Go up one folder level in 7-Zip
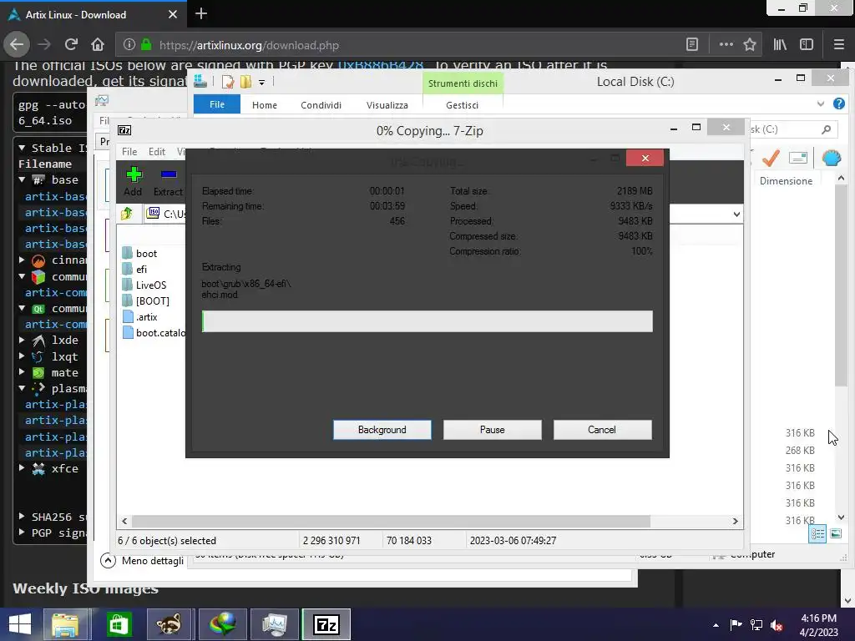The width and height of the screenshot is (855, 641). point(127,213)
